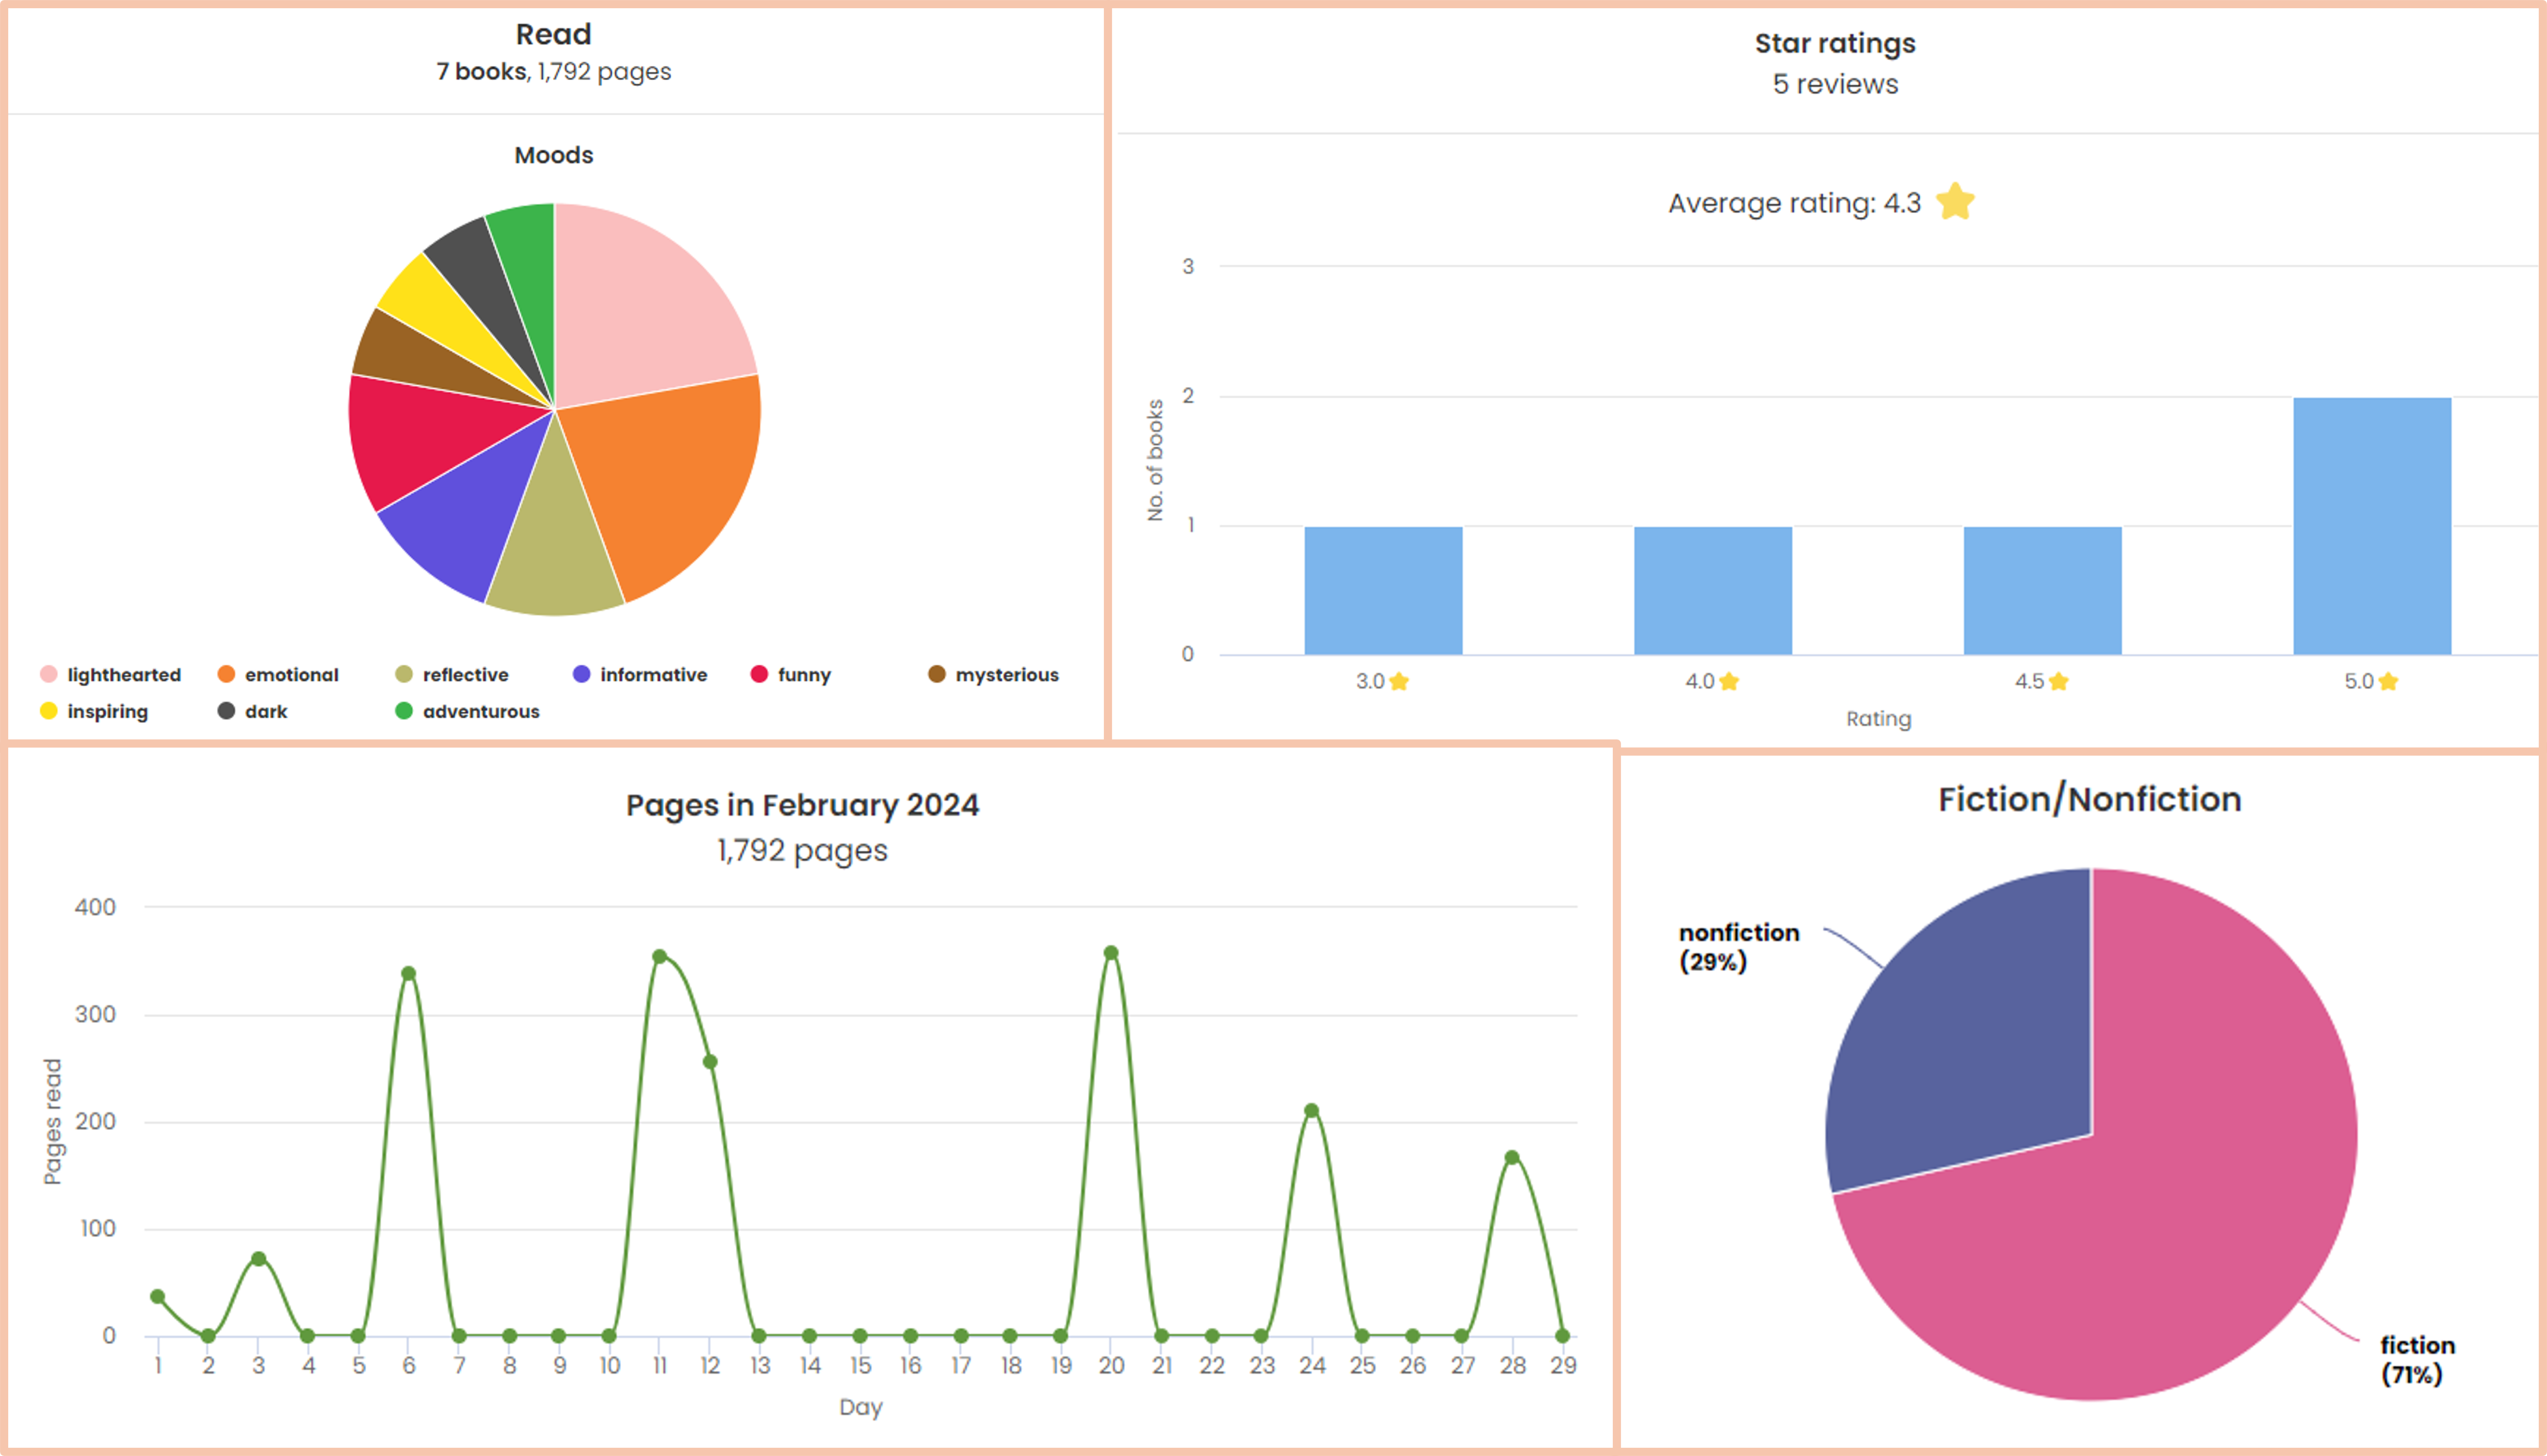The image size is (2547, 1456).
Task: Click the 3.0 star rating bar
Action: [1383, 590]
